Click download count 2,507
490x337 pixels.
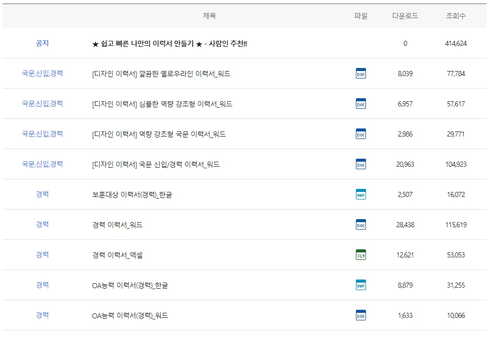click(x=405, y=194)
